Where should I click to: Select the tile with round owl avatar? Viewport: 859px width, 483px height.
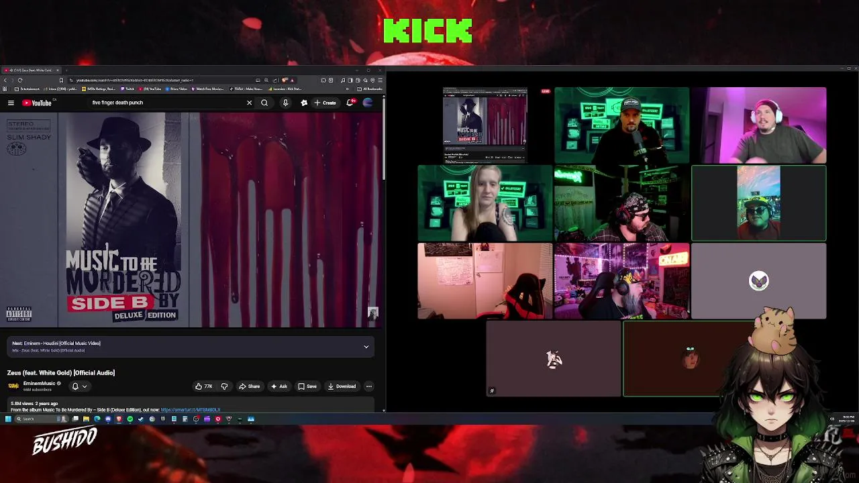pyautogui.click(x=758, y=281)
